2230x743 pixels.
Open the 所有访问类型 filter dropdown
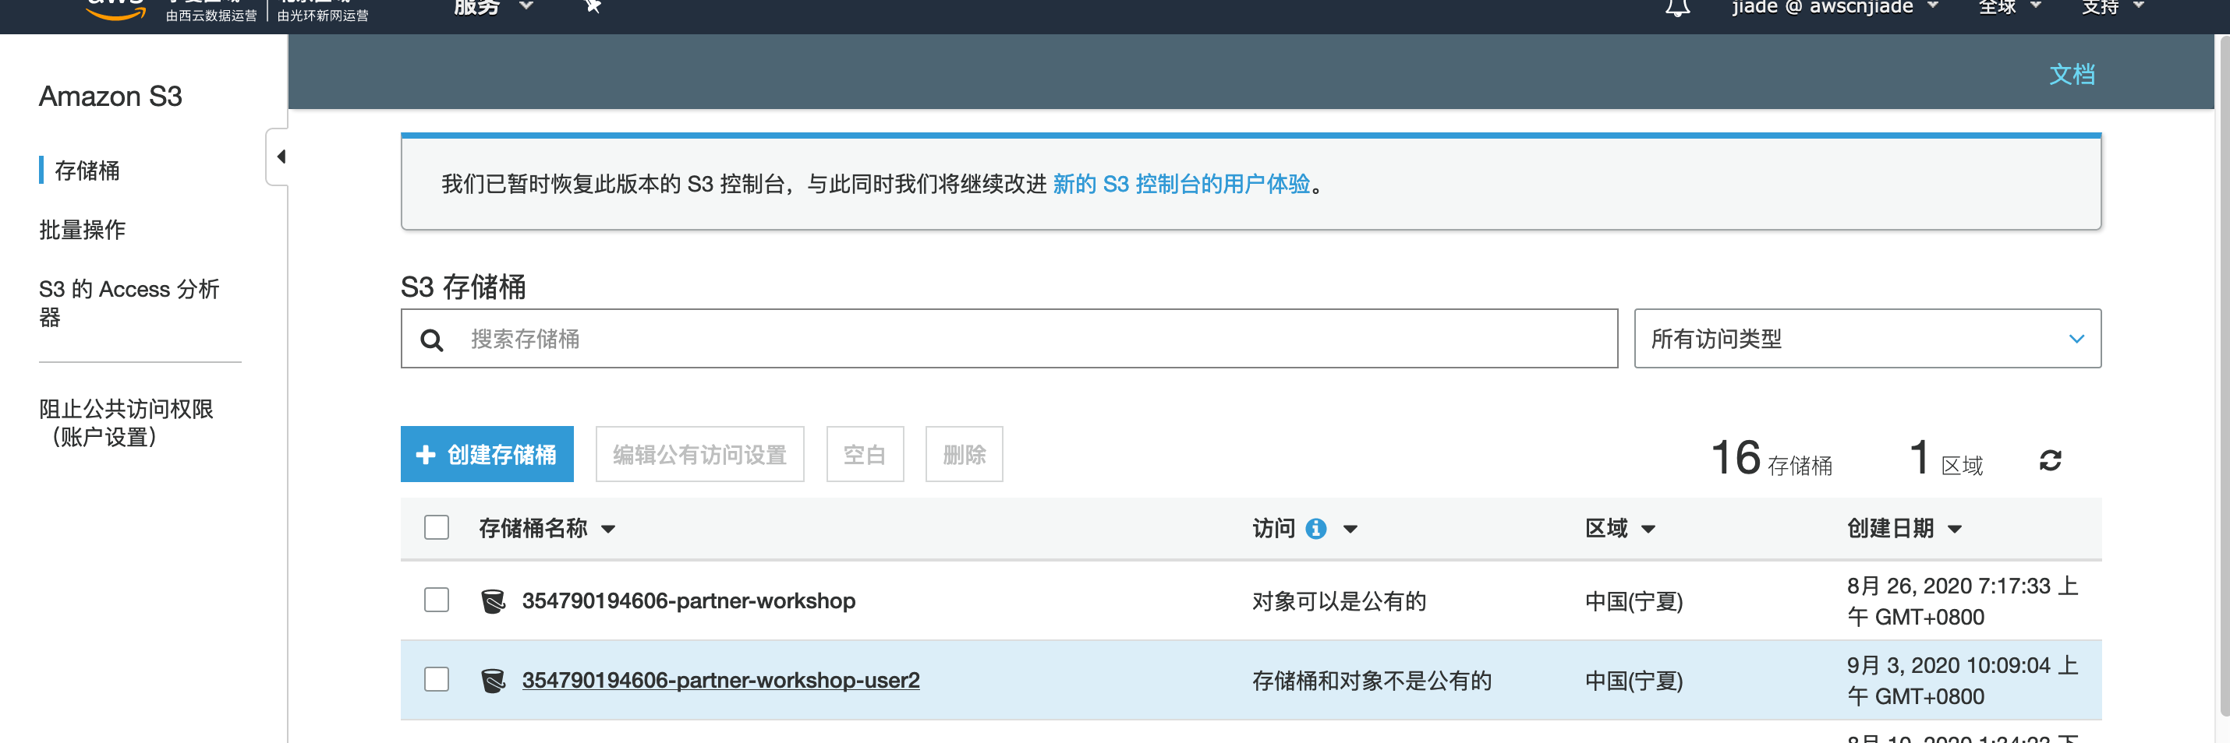(1867, 339)
